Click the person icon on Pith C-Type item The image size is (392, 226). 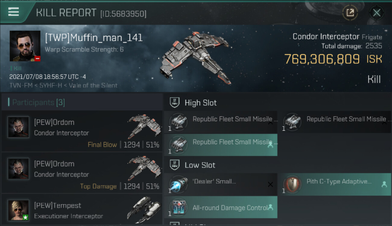click(384, 184)
